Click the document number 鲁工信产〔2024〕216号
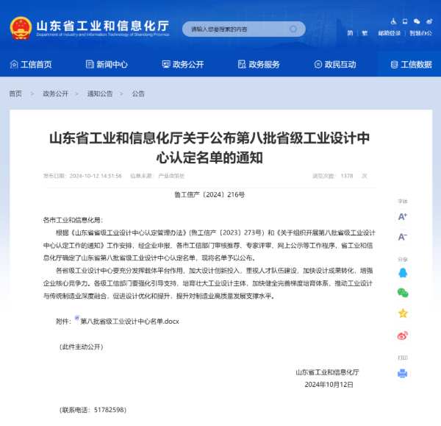Screen dimensions: 441x426 tap(209, 194)
